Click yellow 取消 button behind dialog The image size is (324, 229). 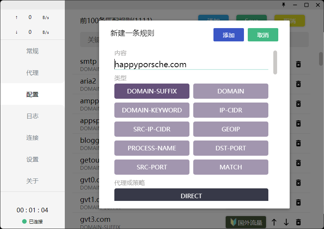(289, 21)
